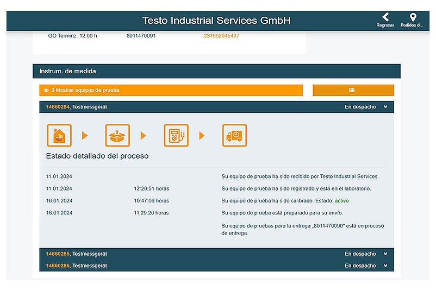Expand the 14860286 Testmessgerät chevron
Viewport: 436px width, 291px height.
tap(385, 265)
